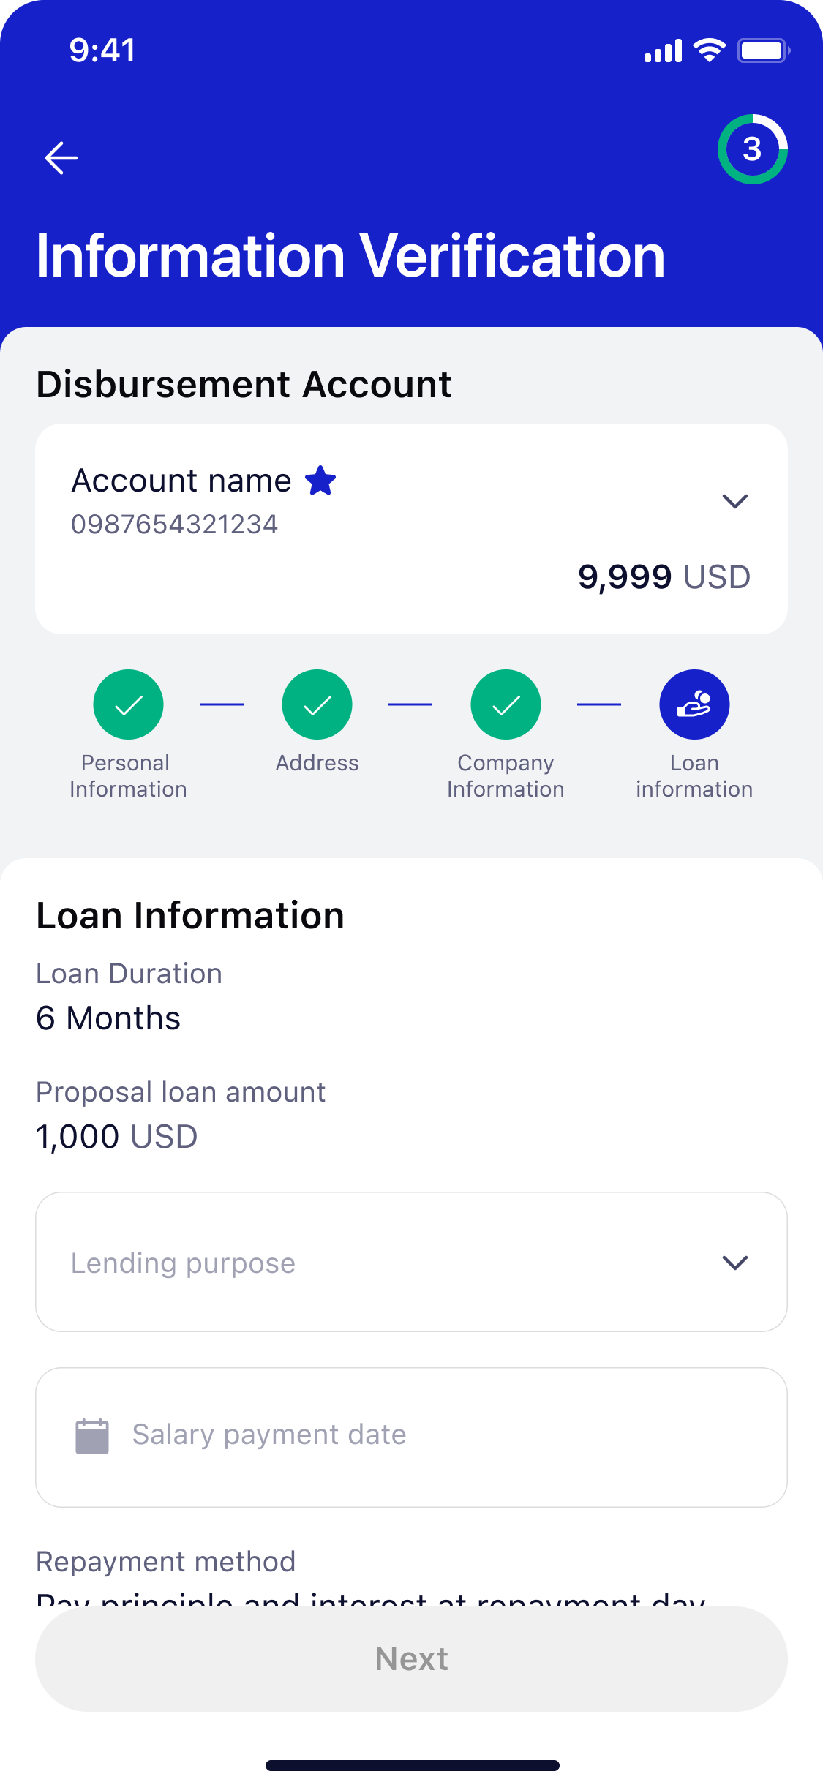Tap the battery status icon
The width and height of the screenshot is (823, 1782).
coord(763,50)
